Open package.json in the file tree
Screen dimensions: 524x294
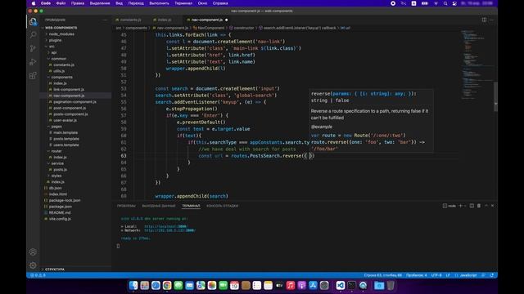click(60, 207)
